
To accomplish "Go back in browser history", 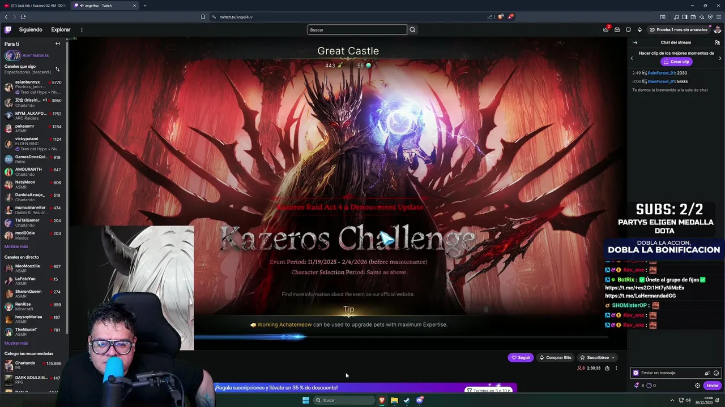I will [6, 17].
